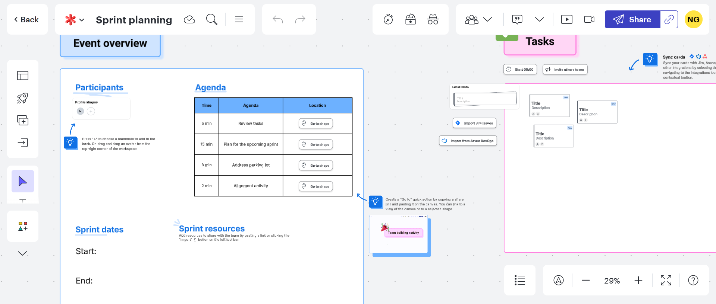
Task: Open the hamburger main menu
Action: (x=239, y=19)
